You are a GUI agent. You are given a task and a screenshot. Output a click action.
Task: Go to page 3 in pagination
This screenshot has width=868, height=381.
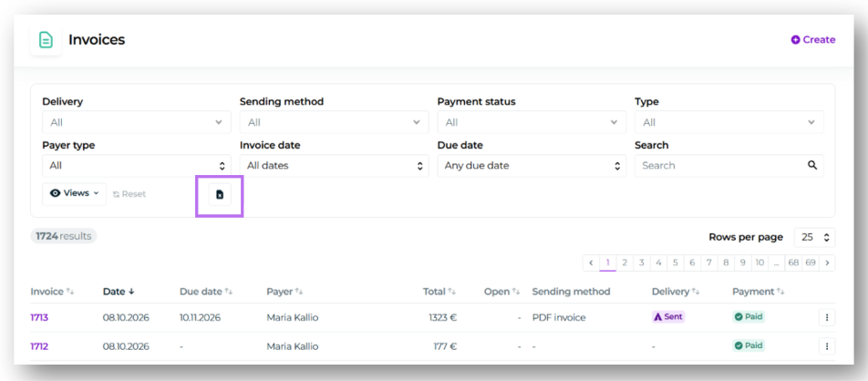(642, 263)
